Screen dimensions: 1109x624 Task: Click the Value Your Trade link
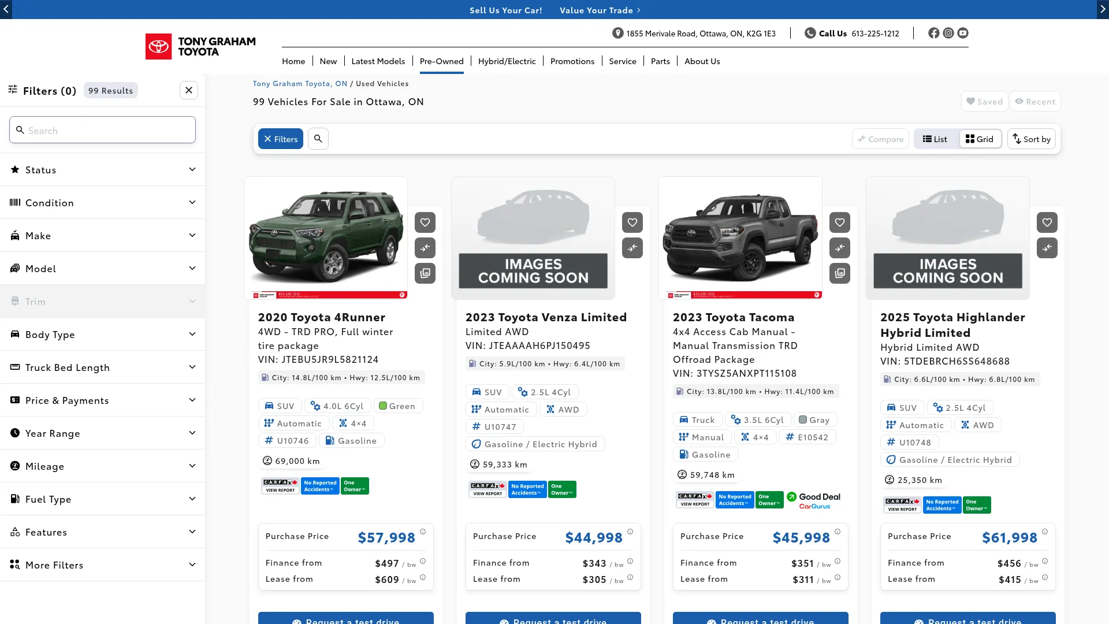tap(600, 10)
